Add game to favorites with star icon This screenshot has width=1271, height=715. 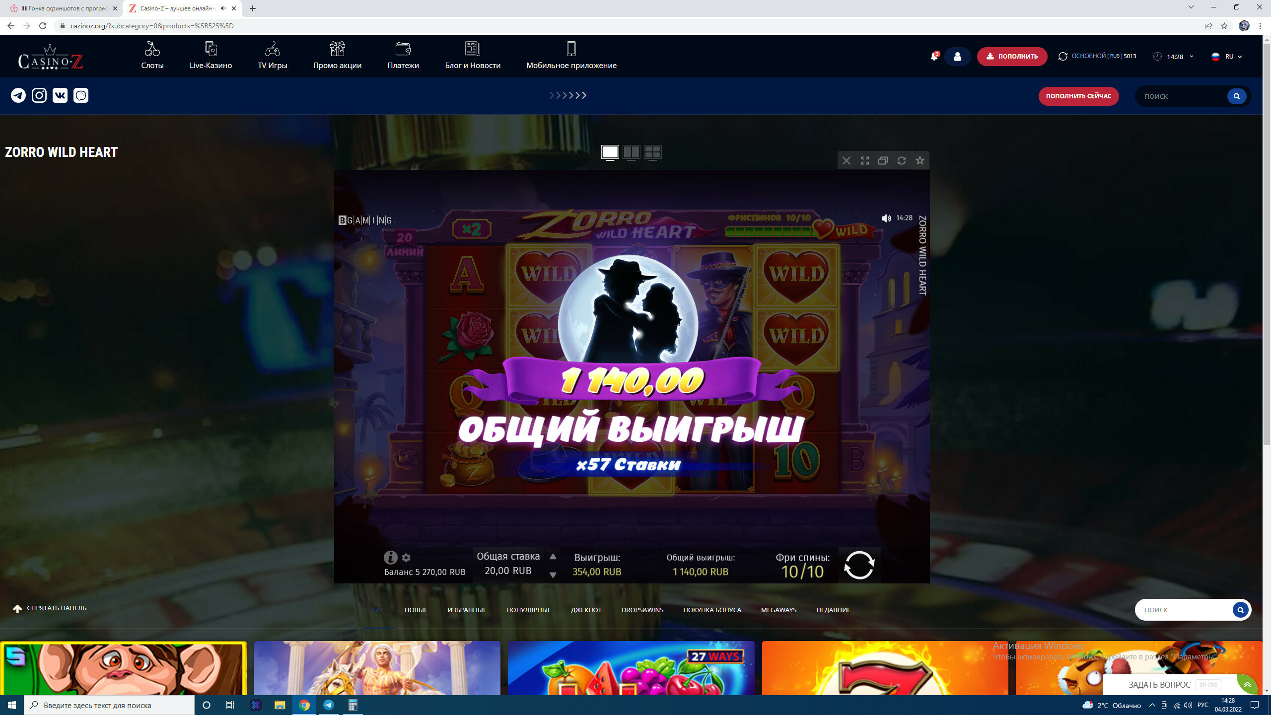tap(919, 160)
